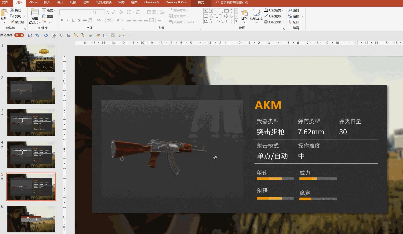Image resolution: width=403 pixels, height=234 pixels.
Task: Open the Arrange (排列) dropdown
Action: point(244,16)
